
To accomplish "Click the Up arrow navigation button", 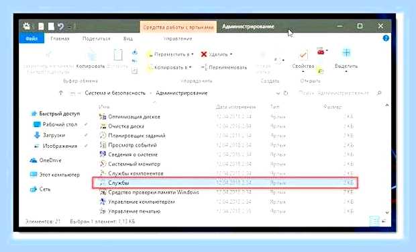I will coord(61,93).
